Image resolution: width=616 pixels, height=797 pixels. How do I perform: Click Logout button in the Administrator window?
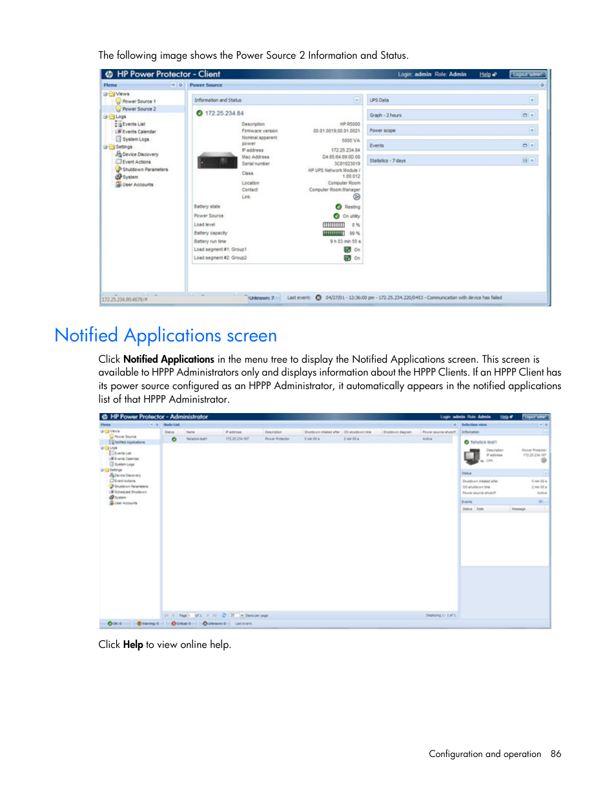coord(535,417)
